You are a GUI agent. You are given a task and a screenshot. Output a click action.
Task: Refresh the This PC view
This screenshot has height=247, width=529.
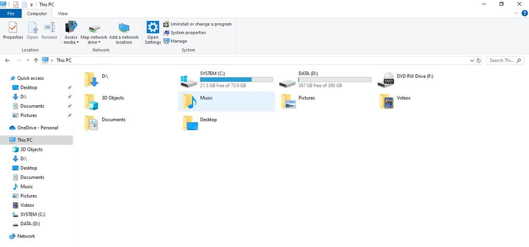click(x=478, y=60)
